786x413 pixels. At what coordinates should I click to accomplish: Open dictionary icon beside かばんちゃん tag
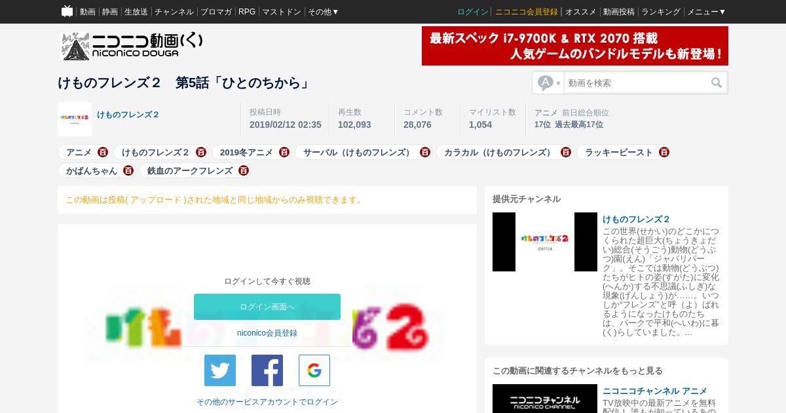[128, 170]
